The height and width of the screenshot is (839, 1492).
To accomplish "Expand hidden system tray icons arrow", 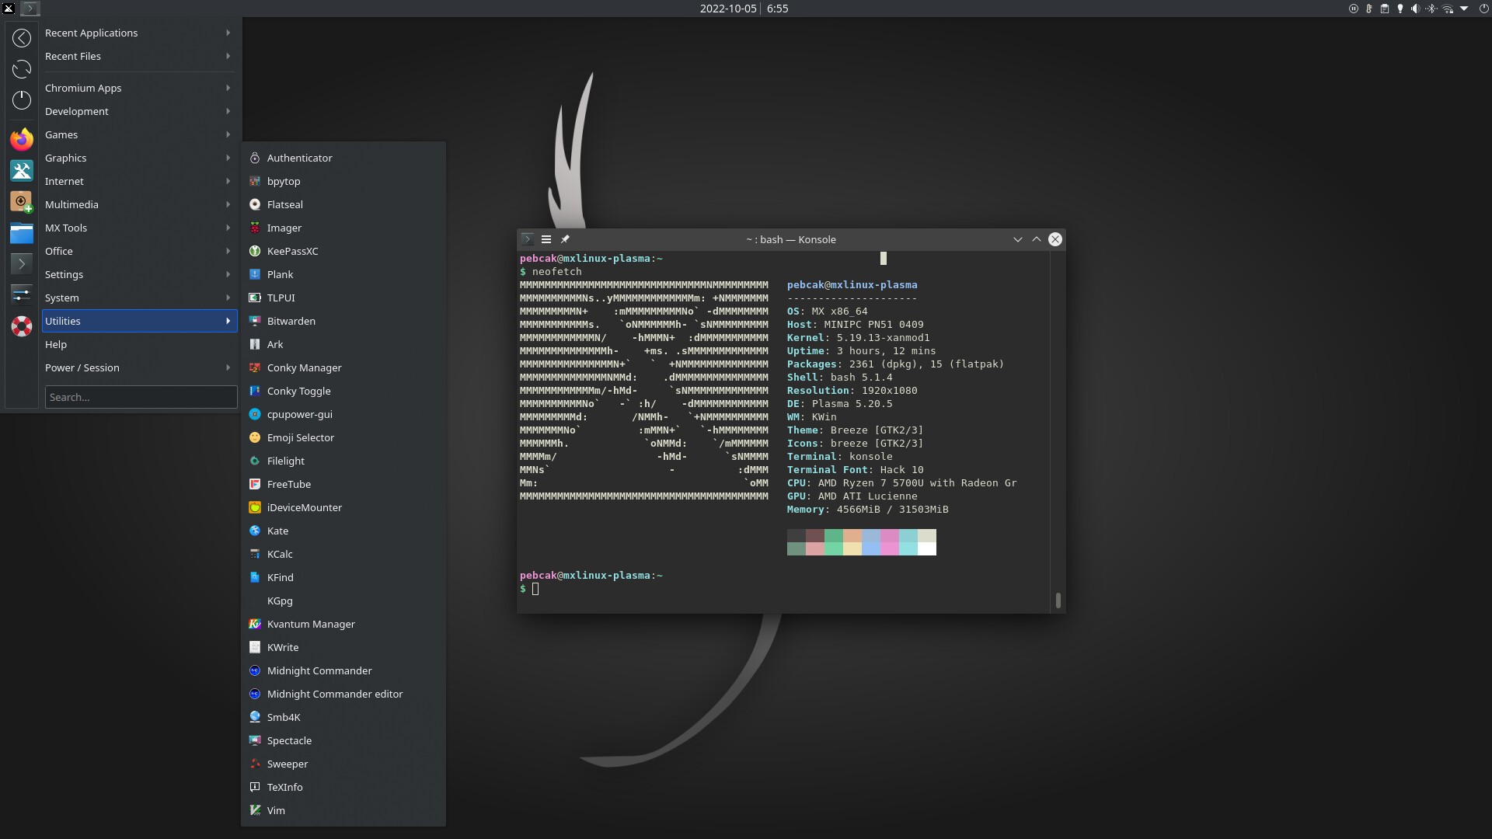I will click(1464, 9).
